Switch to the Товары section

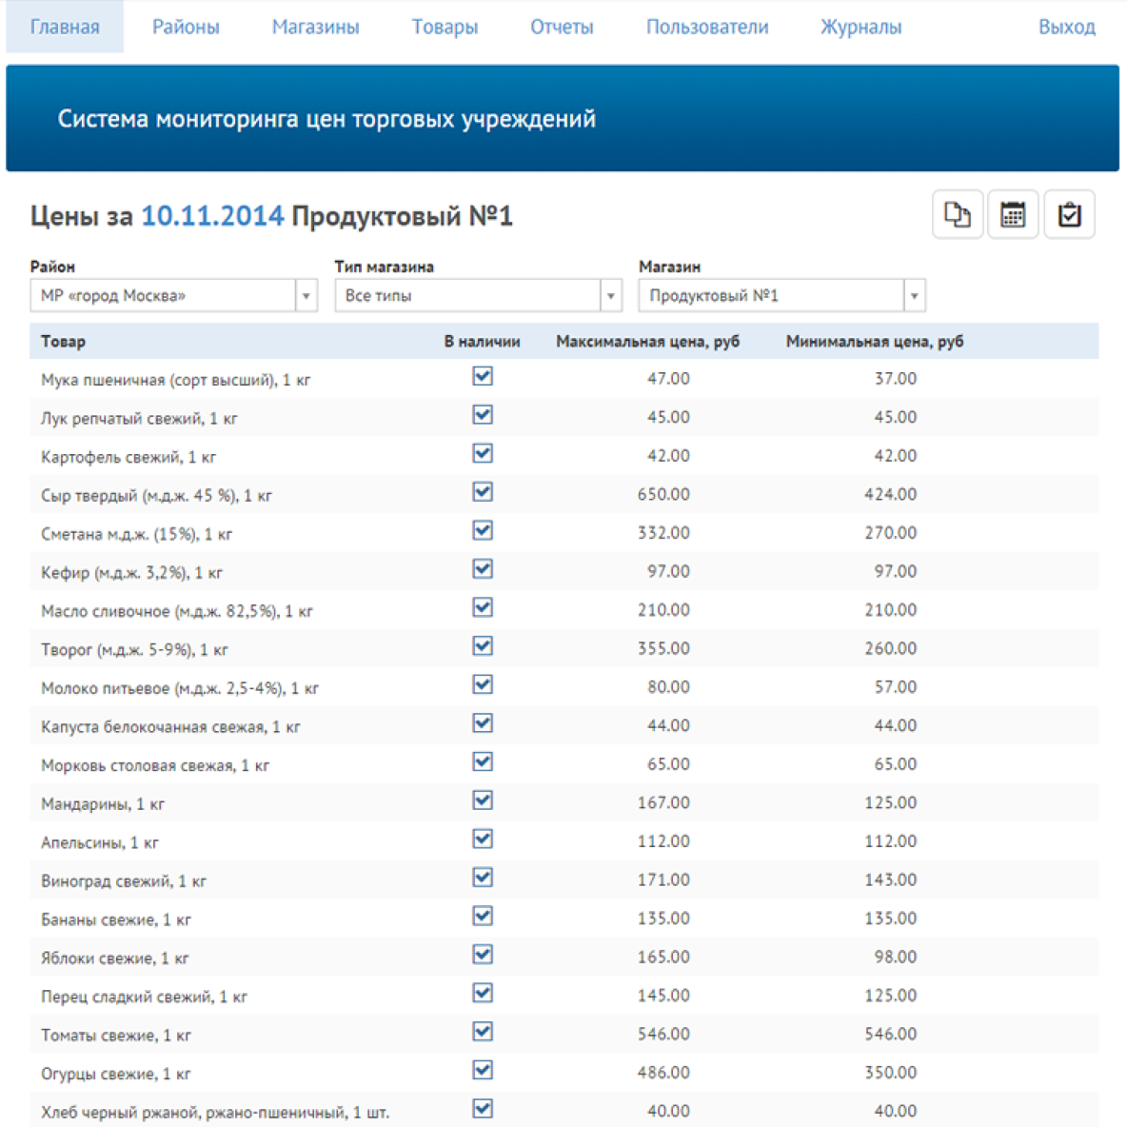(445, 27)
